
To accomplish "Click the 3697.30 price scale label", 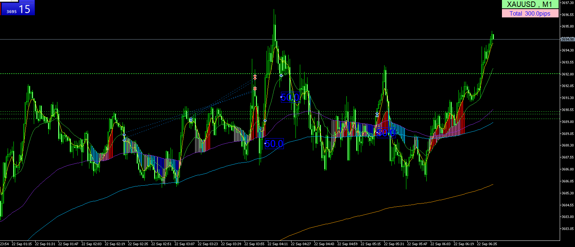I will coord(568,3).
